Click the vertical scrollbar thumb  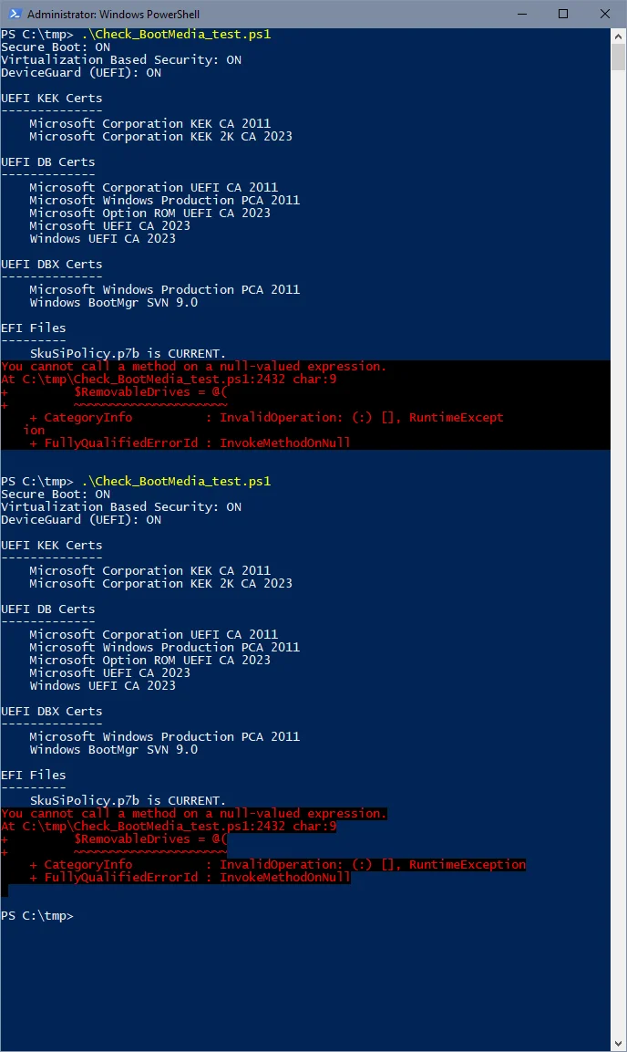(618, 57)
